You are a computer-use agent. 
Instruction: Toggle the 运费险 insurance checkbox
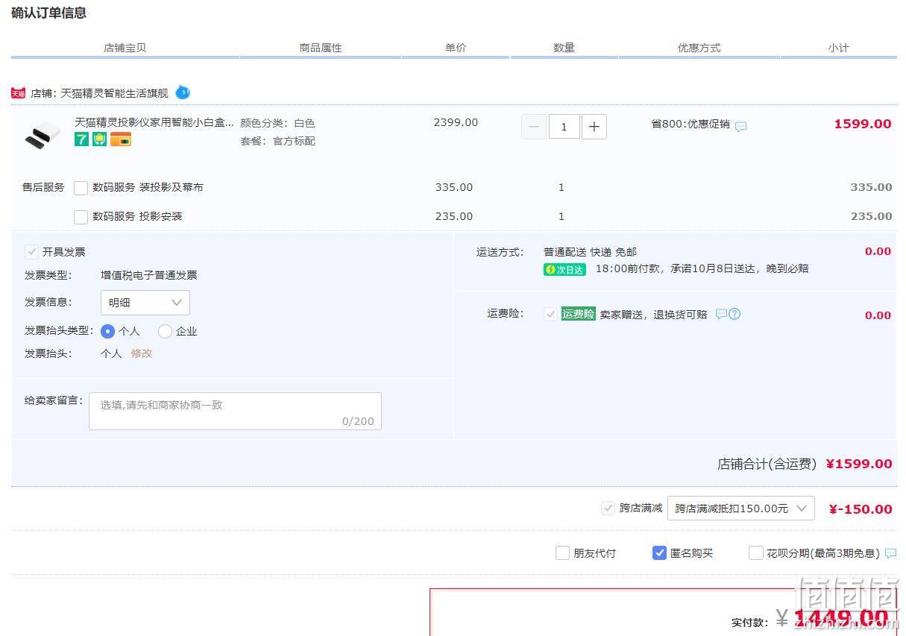coord(550,315)
